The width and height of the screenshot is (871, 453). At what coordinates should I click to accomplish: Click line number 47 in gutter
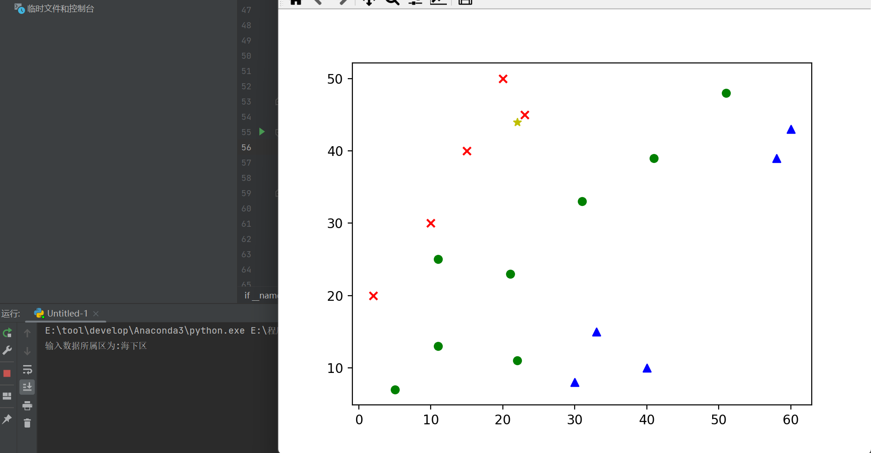click(246, 10)
